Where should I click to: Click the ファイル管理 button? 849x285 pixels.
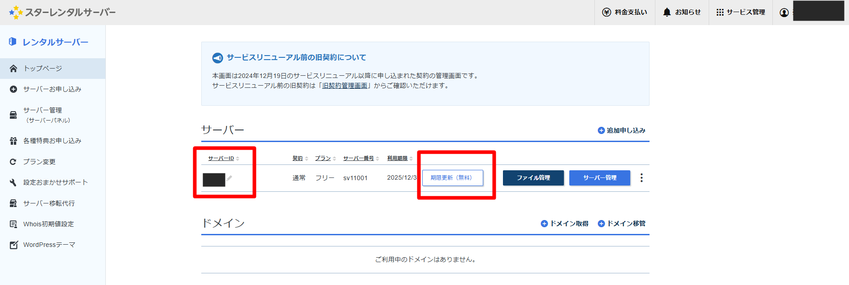(533, 178)
